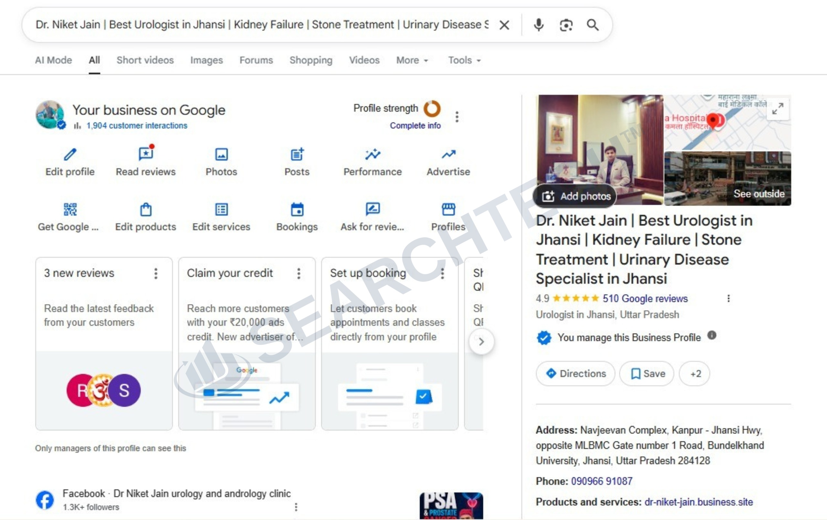The width and height of the screenshot is (827, 520).
Task: Switch to the Images tab
Action: click(x=206, y=60)
